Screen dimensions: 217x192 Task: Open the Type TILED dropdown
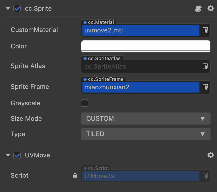pyautogui.click(x=145, y=134)
